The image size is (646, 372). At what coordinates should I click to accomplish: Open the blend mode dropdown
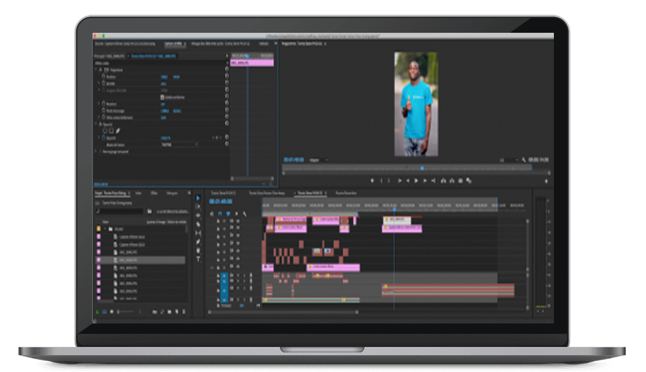[x=180, y=144]
